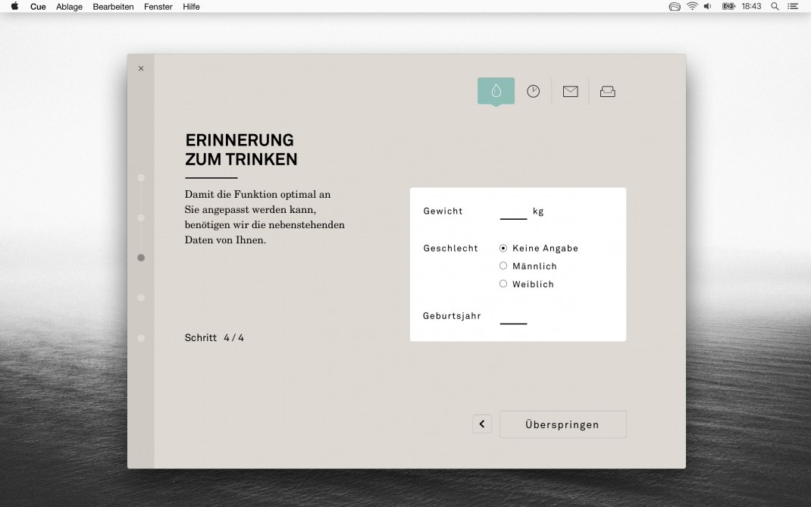Open the Ablage menu

click(x=69, y=7)
